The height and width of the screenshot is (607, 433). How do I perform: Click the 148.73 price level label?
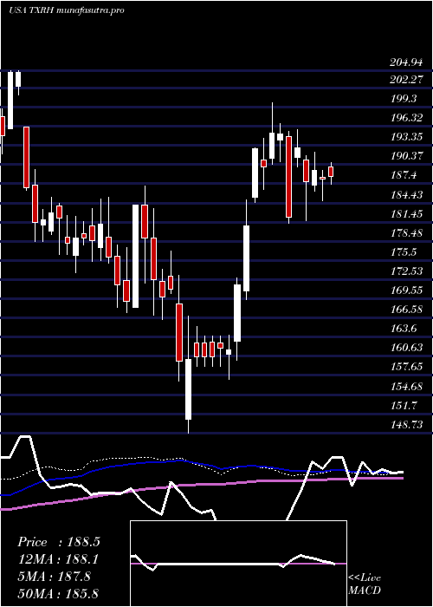(x=405, y=425)
